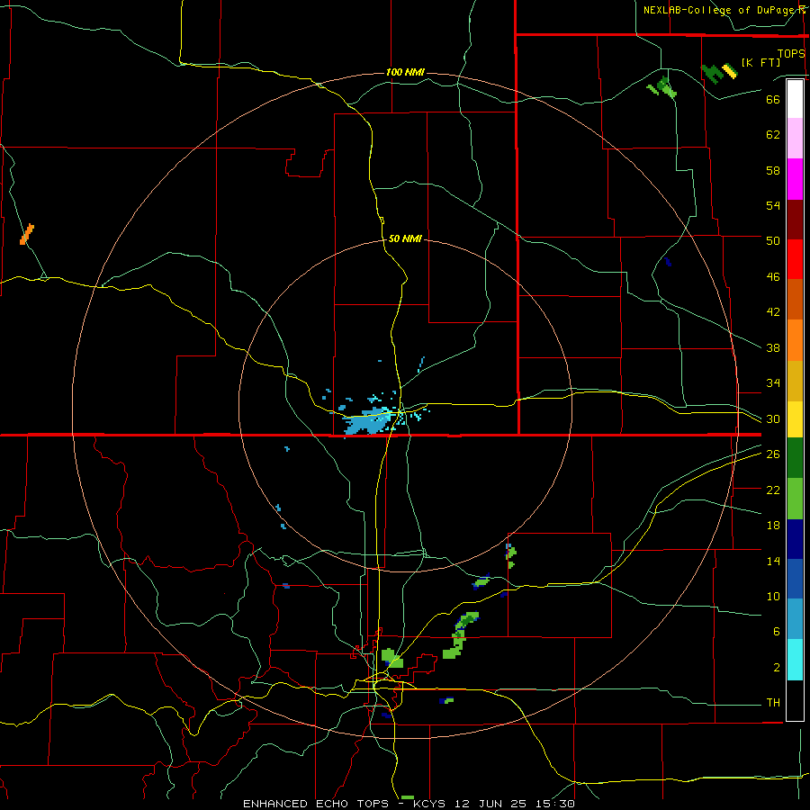Viewport: 810px width, 810px height.
Task: Click the orange echo at the far left edge
Action: coord(27,234)
